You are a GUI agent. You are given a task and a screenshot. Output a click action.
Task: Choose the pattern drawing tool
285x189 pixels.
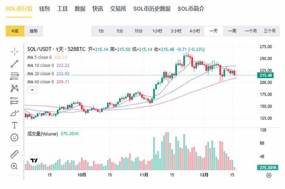point(15,88)
